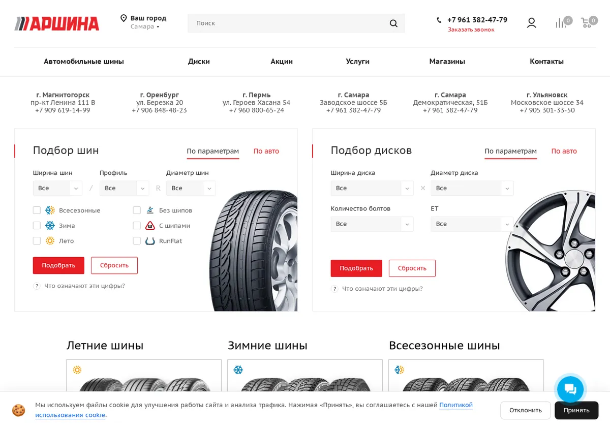Click the question icon under tire selector
Viewport: 610px width, 429px height.
(x=37, y=286)
